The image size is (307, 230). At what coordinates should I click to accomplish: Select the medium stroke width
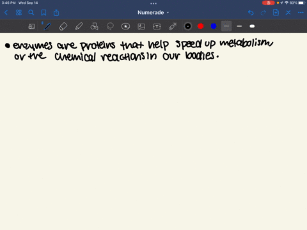coord(239,26)
